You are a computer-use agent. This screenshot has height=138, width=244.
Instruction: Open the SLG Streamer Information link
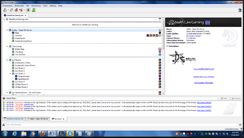click(x=204, y=83)
